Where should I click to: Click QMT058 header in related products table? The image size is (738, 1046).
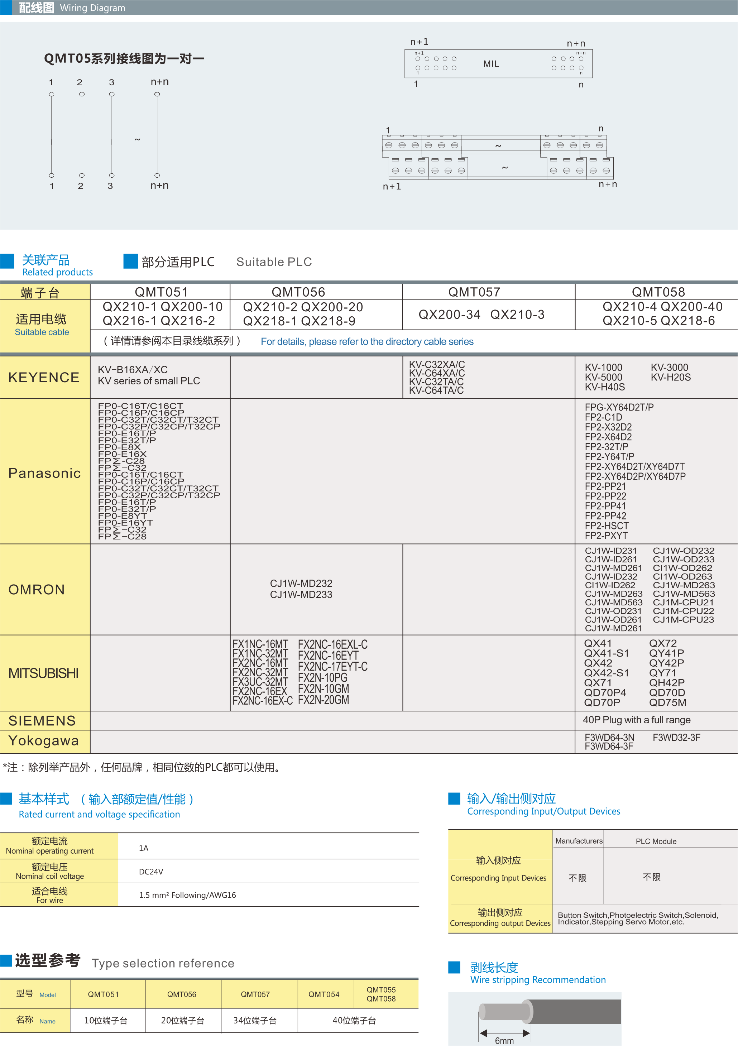click(658, 292)
